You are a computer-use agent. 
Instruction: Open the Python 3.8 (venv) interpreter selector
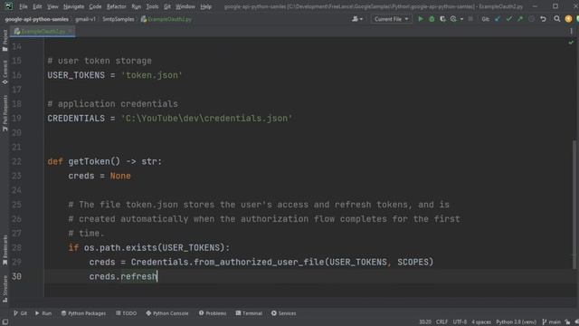(x=516, y=322)
